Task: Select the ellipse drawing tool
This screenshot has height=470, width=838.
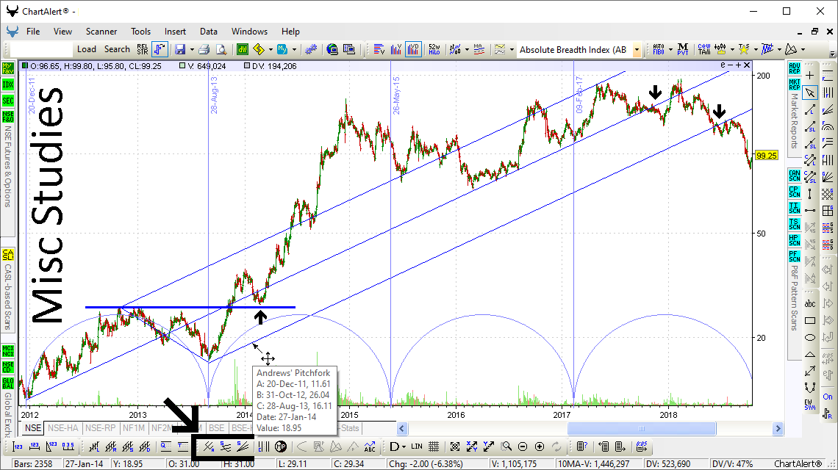Action: click(x=810, y=337)
